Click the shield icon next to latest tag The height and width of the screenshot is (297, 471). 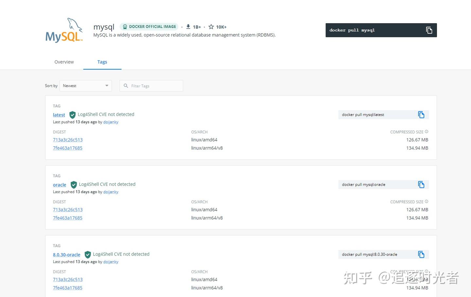tap(72, 115)
